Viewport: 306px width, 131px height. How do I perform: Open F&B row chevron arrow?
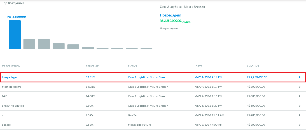[300, 96]
